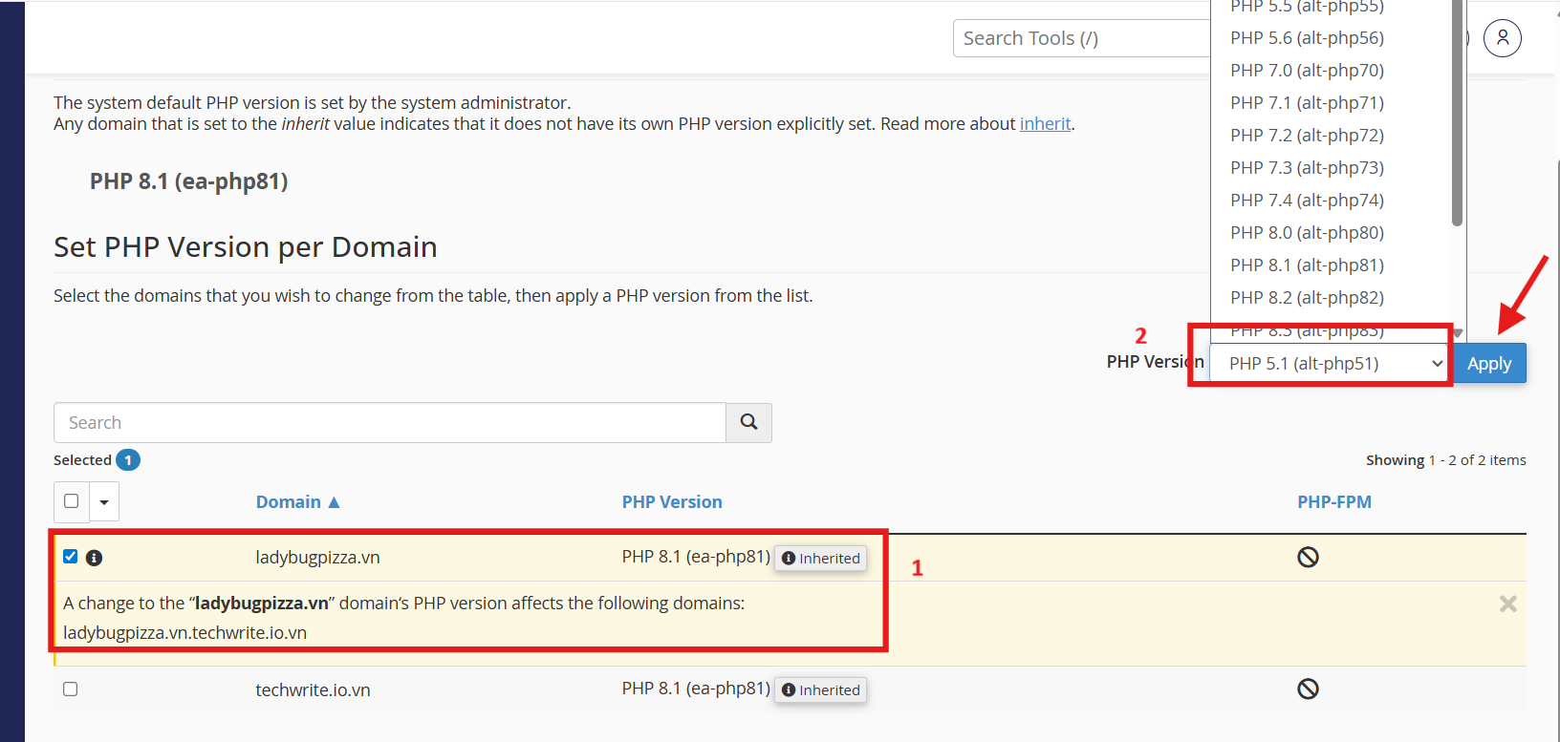The height and width of the screenshot is (742, 1560).
Task: Open PHP Version select showing PHP 5.1
Action: point(1331,363)
